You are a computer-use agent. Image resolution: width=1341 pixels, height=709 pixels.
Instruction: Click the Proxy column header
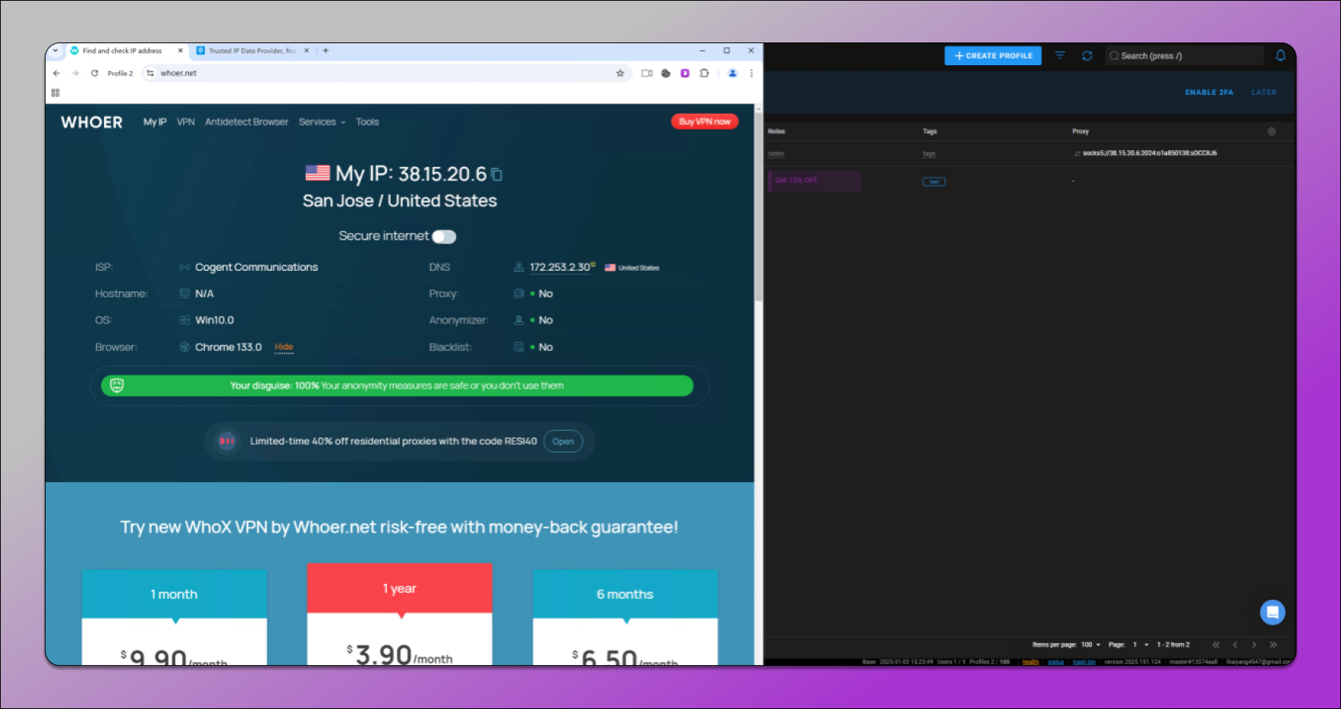point(1080,131)
